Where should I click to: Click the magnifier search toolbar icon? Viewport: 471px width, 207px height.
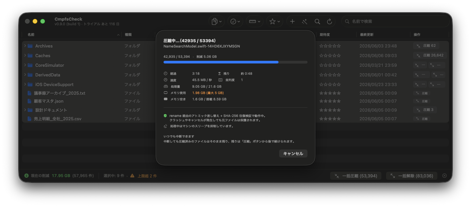[317, 21]
